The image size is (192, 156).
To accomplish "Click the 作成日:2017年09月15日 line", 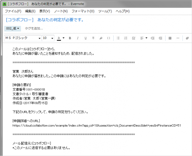I will tap(30, 103).
